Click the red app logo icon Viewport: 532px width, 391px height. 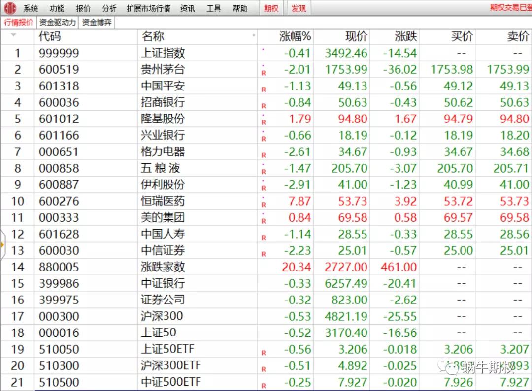tap(10, 8)
